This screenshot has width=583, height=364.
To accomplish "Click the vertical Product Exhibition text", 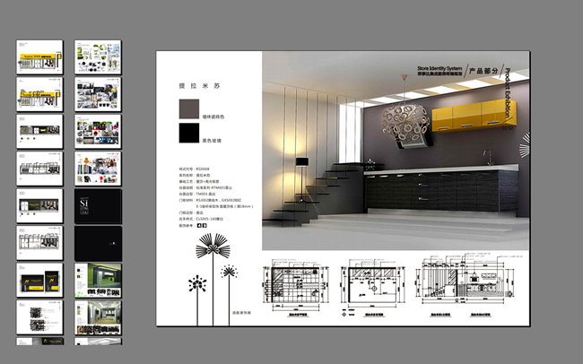I will coord(508,93).
